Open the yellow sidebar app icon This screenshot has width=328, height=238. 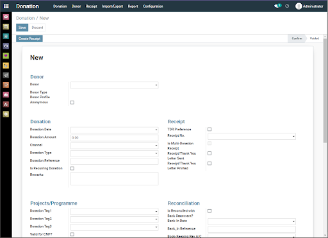point(6,65)
